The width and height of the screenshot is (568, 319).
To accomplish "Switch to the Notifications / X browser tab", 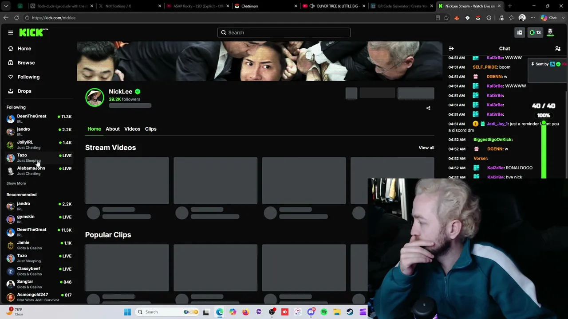I will point(130,6).
